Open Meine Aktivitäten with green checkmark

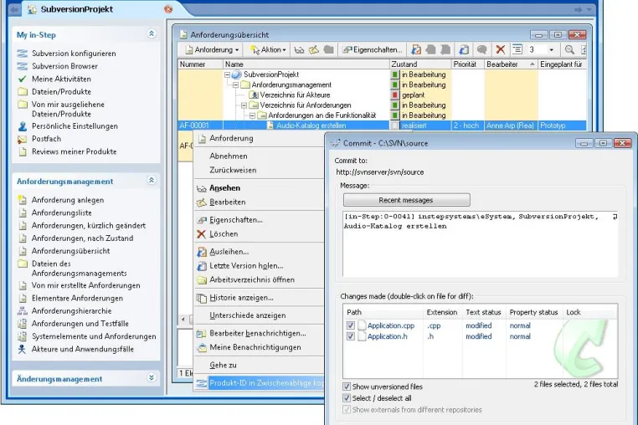(x=61, y=79)
